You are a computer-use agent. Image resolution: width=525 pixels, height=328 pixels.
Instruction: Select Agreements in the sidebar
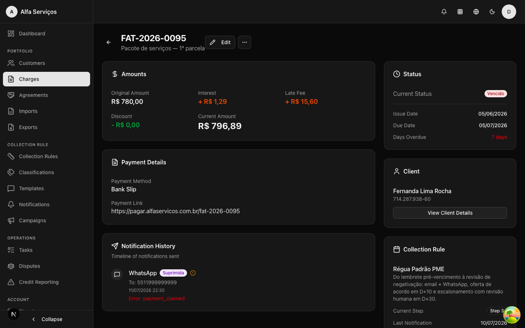(x=46, y=95)
